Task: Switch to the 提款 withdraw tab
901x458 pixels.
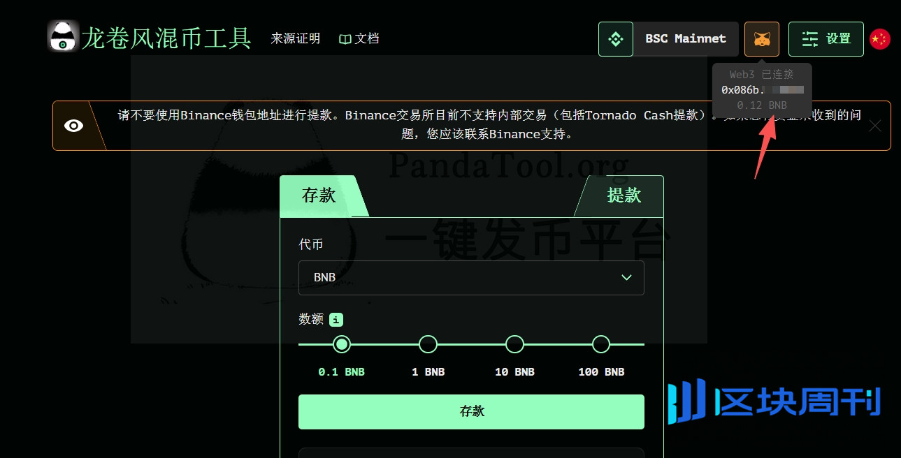Action: pos(624,196)
